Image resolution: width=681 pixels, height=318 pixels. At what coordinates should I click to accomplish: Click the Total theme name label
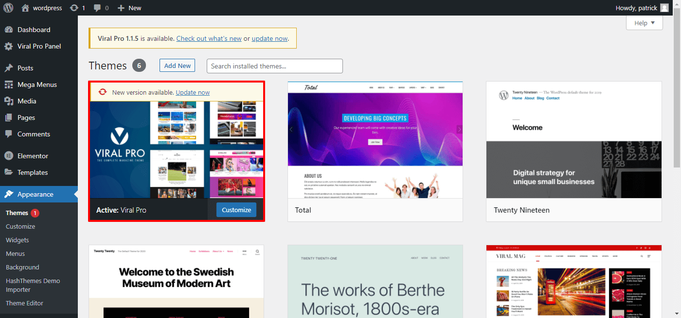pos(303,210)
